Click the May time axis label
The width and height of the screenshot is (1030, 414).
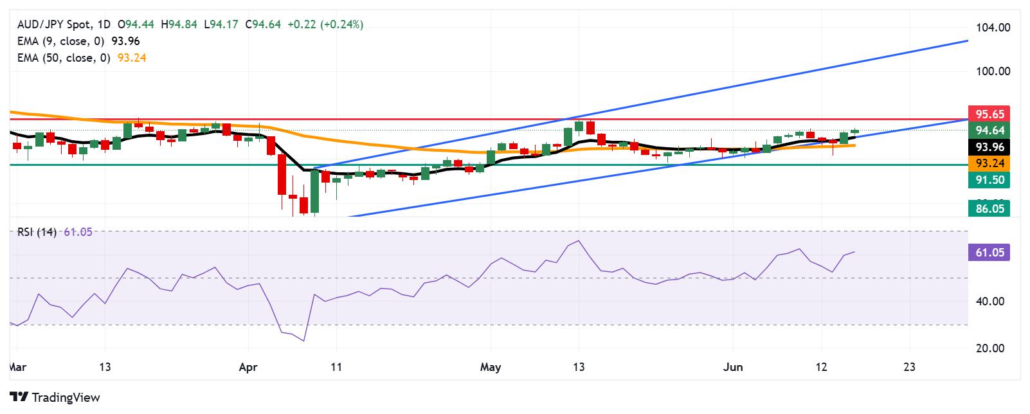click(491, 367)
